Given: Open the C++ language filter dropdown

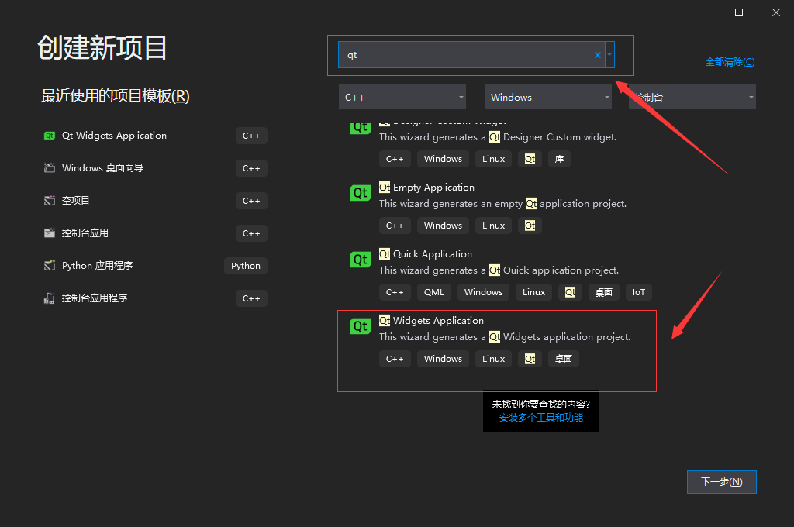Looking at the screenshot, I should pos(402,97).
